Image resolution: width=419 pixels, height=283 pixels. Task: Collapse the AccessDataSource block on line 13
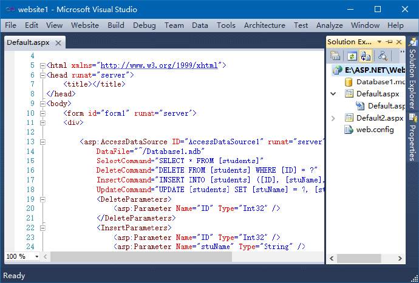(x=43, y=142)
